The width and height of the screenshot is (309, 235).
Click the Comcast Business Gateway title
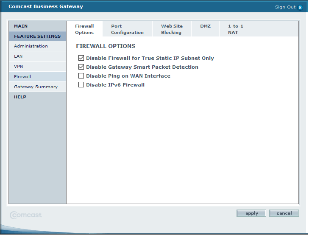tap(46, 6)
